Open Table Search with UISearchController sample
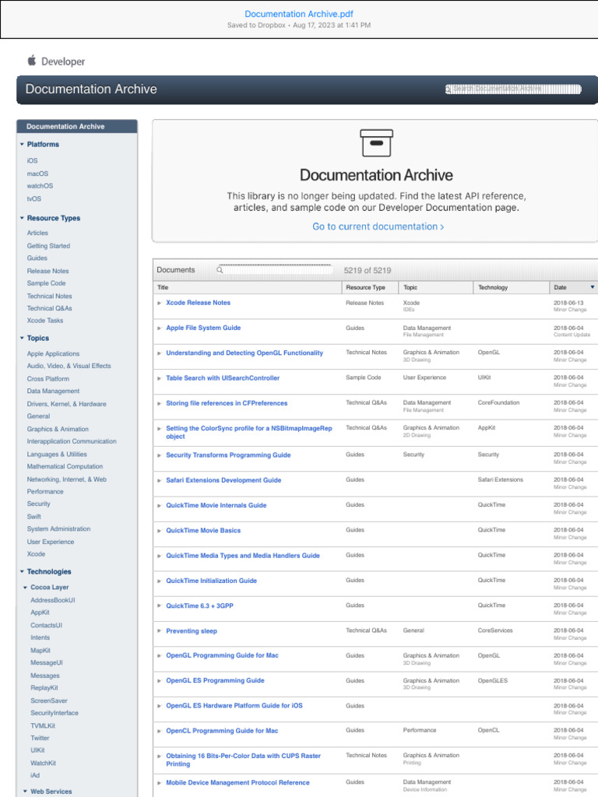This screenshot has height=797, width=598. [x=223, y=378]
